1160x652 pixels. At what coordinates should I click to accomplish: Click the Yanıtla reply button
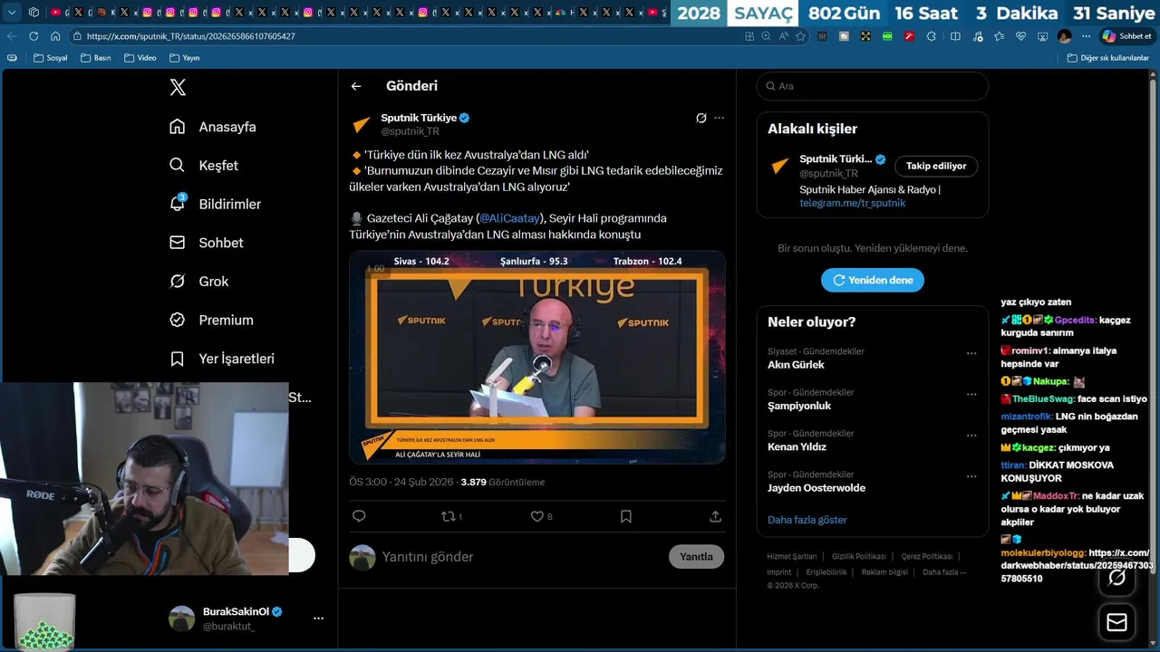coord(696,557)
